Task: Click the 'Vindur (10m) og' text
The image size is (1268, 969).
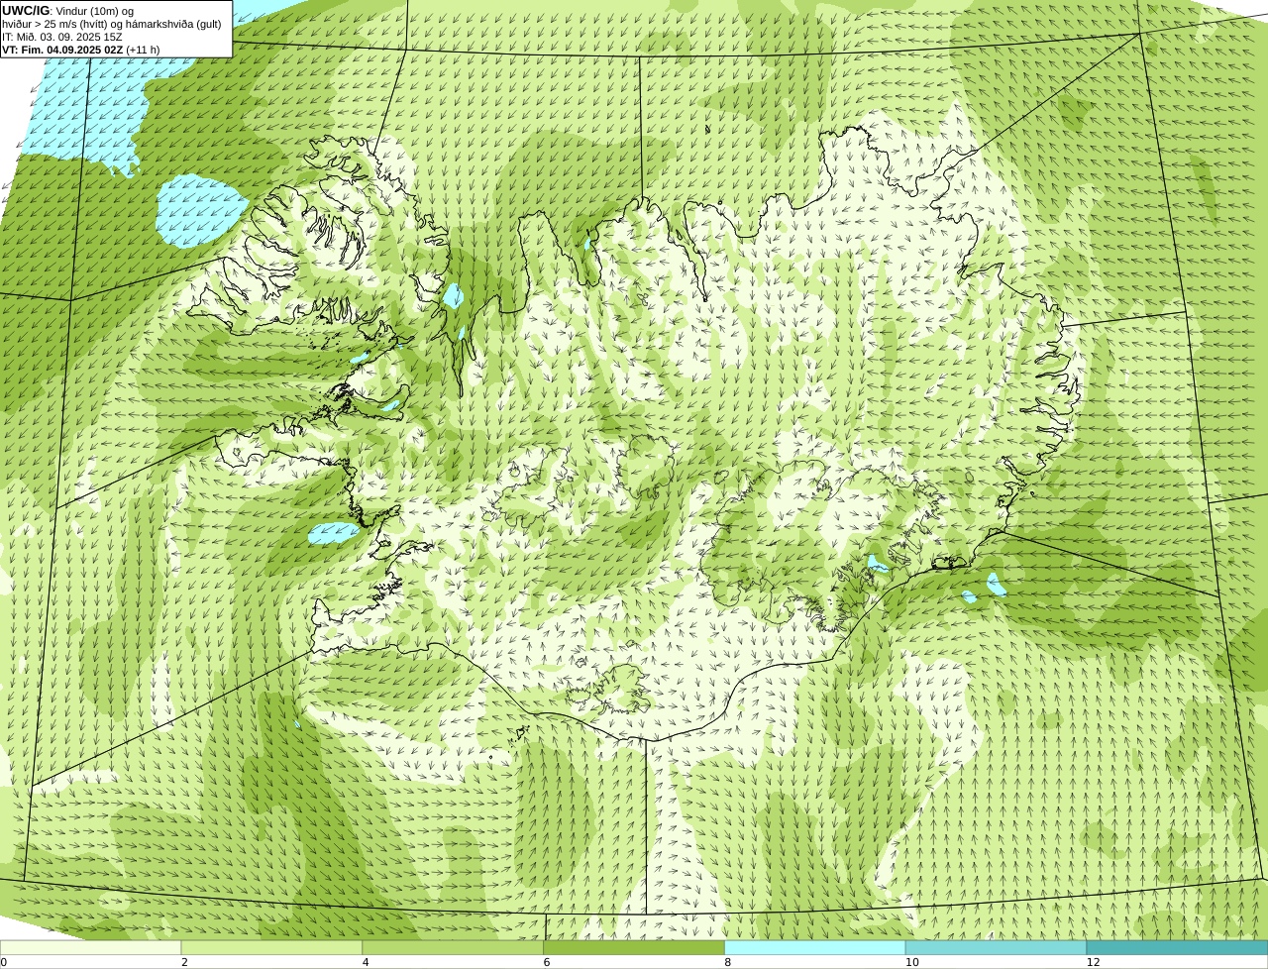Action: [x=94, y=11]
